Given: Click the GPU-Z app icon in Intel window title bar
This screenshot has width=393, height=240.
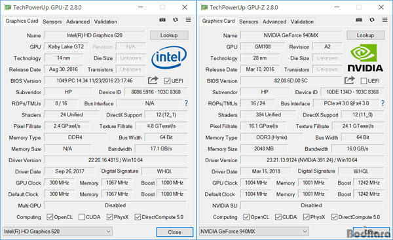Looking at the screenshot, I should (8, 7).
